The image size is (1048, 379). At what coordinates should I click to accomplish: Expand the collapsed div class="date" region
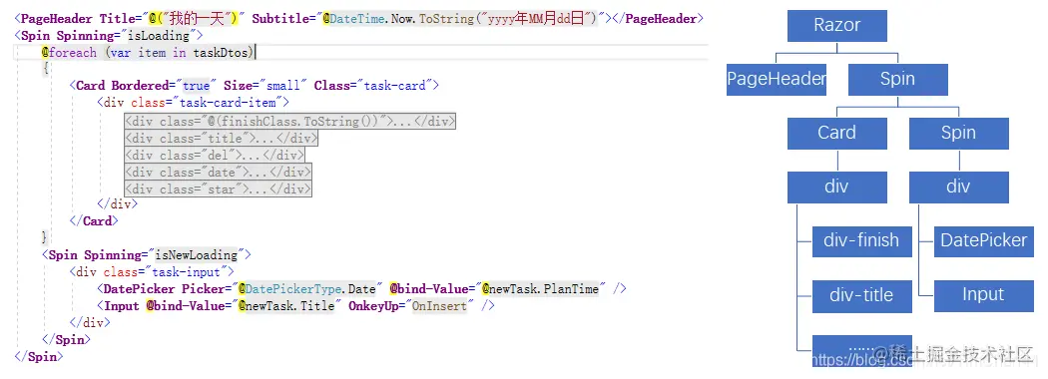(218, 173)
